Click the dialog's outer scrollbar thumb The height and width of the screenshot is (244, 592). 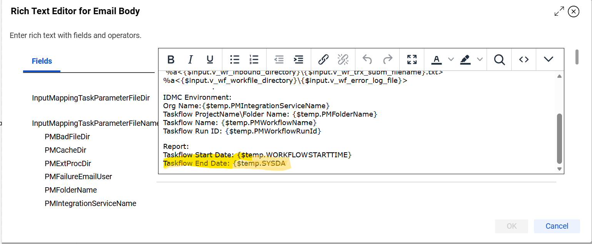point(577,57)
